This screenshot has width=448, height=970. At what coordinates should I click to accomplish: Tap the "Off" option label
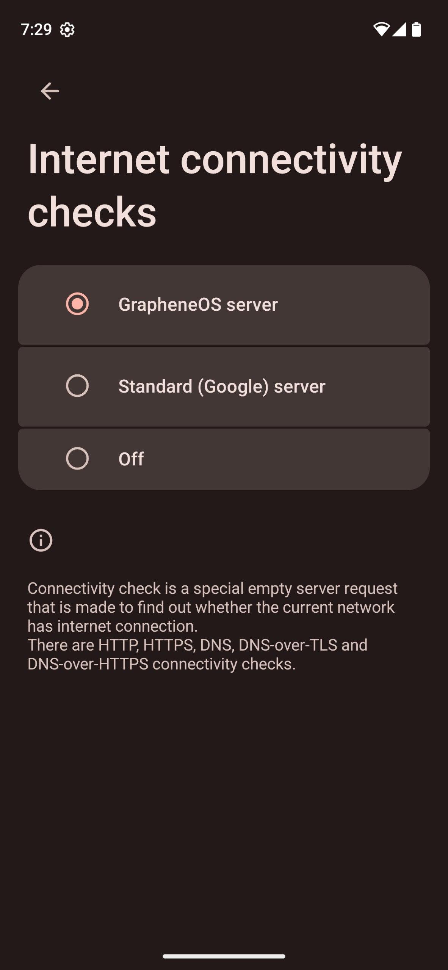131,459
